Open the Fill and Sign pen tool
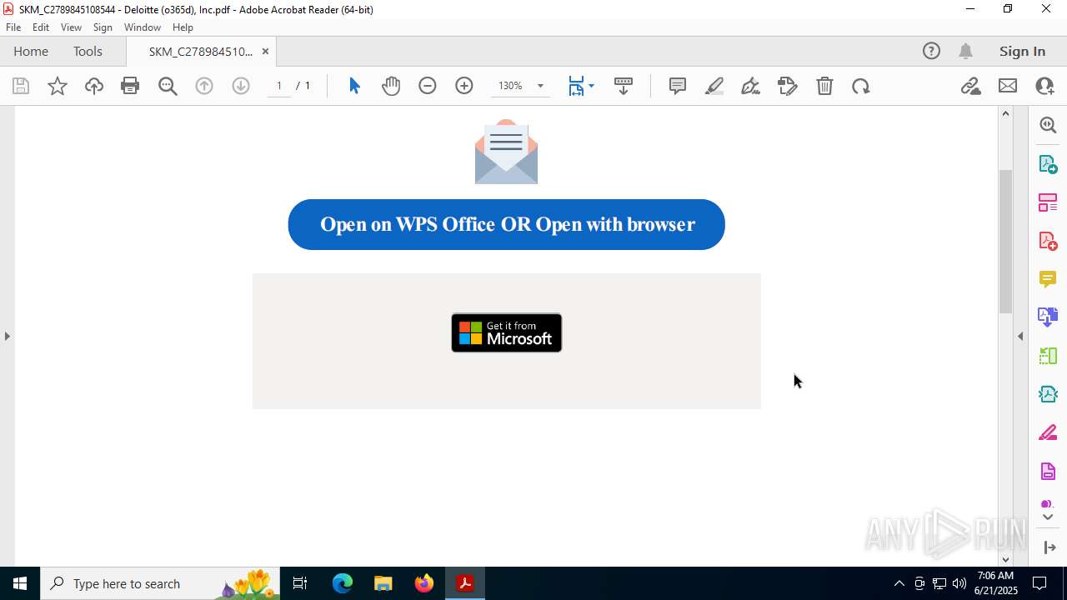The width and height of the screenshot is (1067, 600). coord(750,86)
